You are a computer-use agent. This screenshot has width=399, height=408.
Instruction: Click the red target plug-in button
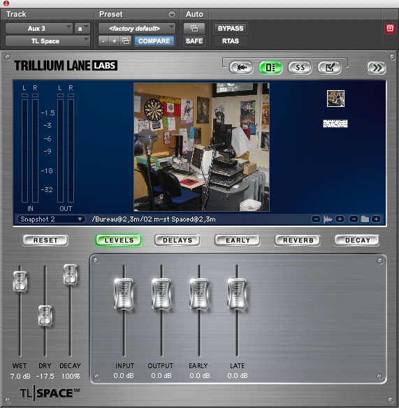coord(390,28)
